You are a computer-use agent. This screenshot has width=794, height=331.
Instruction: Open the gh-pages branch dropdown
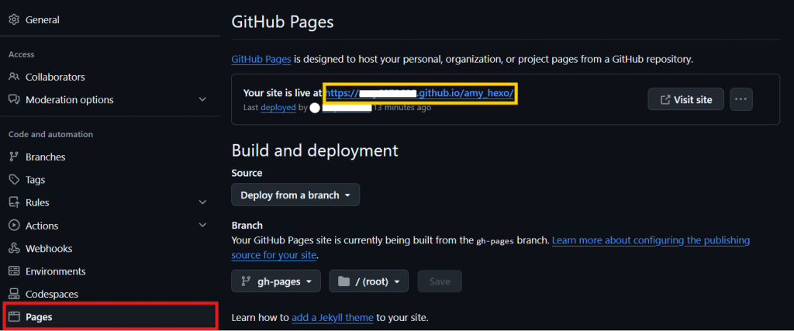click(x=276, y=281)
